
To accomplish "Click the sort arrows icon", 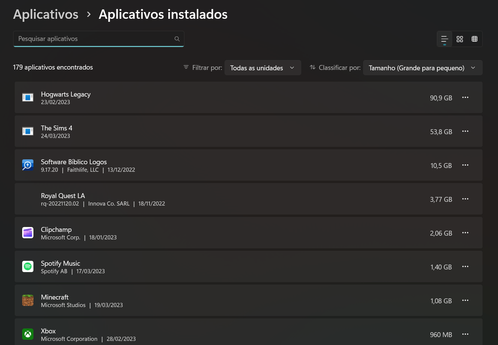I will (312, 67).
